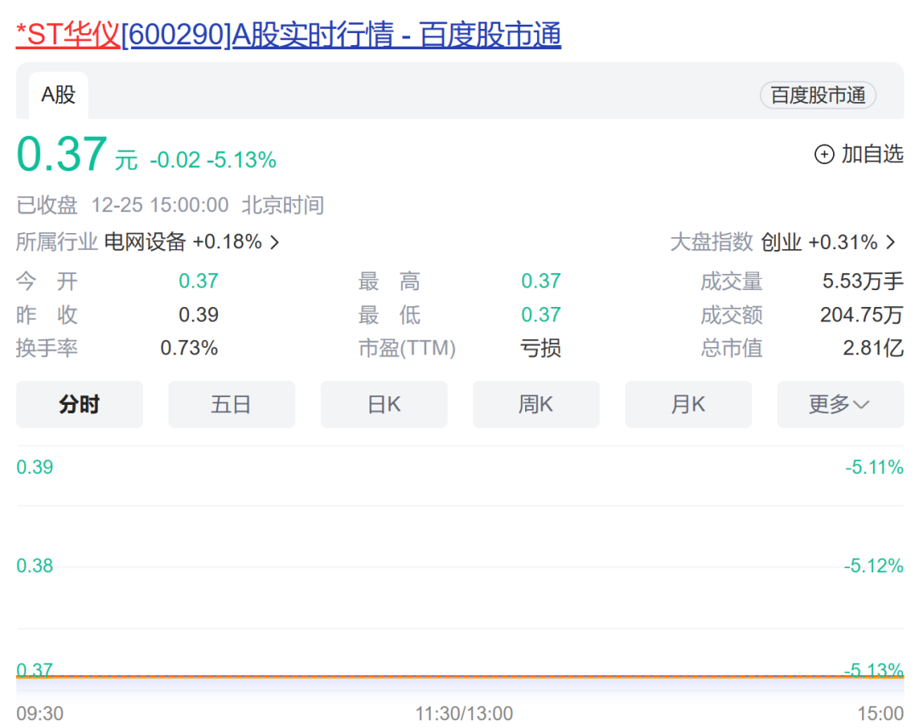Click the 市盈(TTM) value 亏损
The image size is (919, 728).
(541, 349)
